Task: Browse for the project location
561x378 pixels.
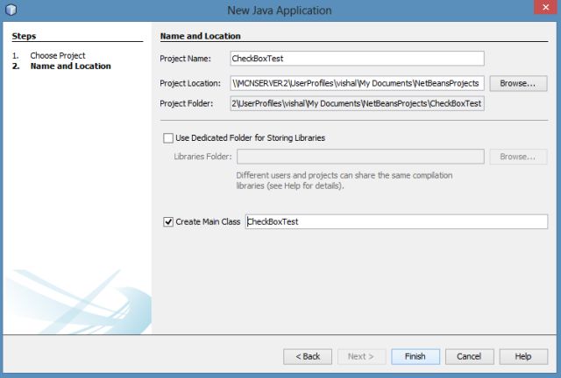Action: [x=518, y=83]
